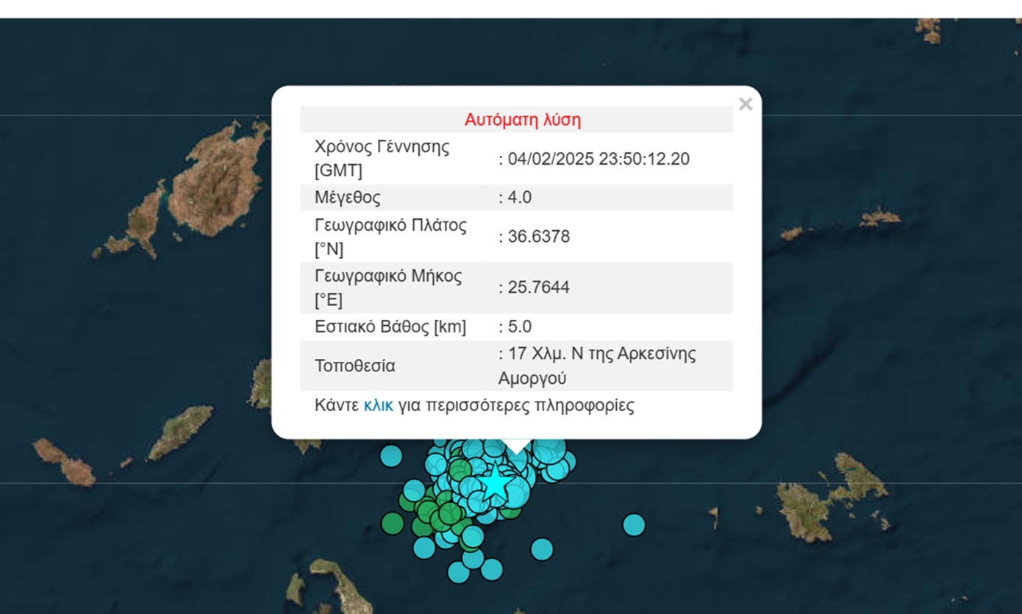Click the bottom-right cyan marker of the lowest pair
This screenshot has width=1022, height=614.
pos(491,569)
